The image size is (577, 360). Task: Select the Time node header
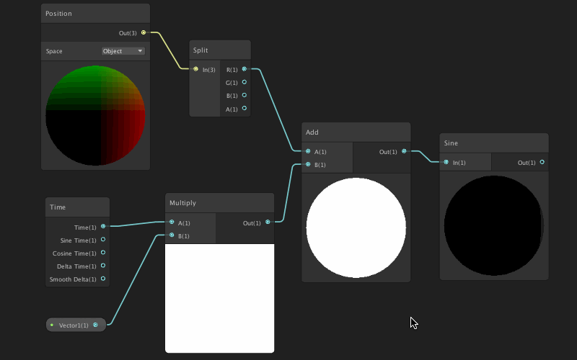click(77, 207)
